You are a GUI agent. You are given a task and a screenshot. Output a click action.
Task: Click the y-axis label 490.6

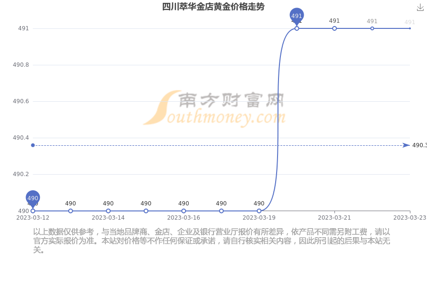(x=21, y=101)
